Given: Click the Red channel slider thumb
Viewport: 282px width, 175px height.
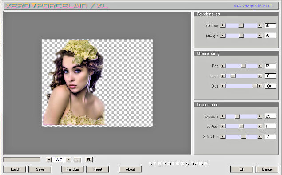Looking at the screenshot, I should (243, 66).
